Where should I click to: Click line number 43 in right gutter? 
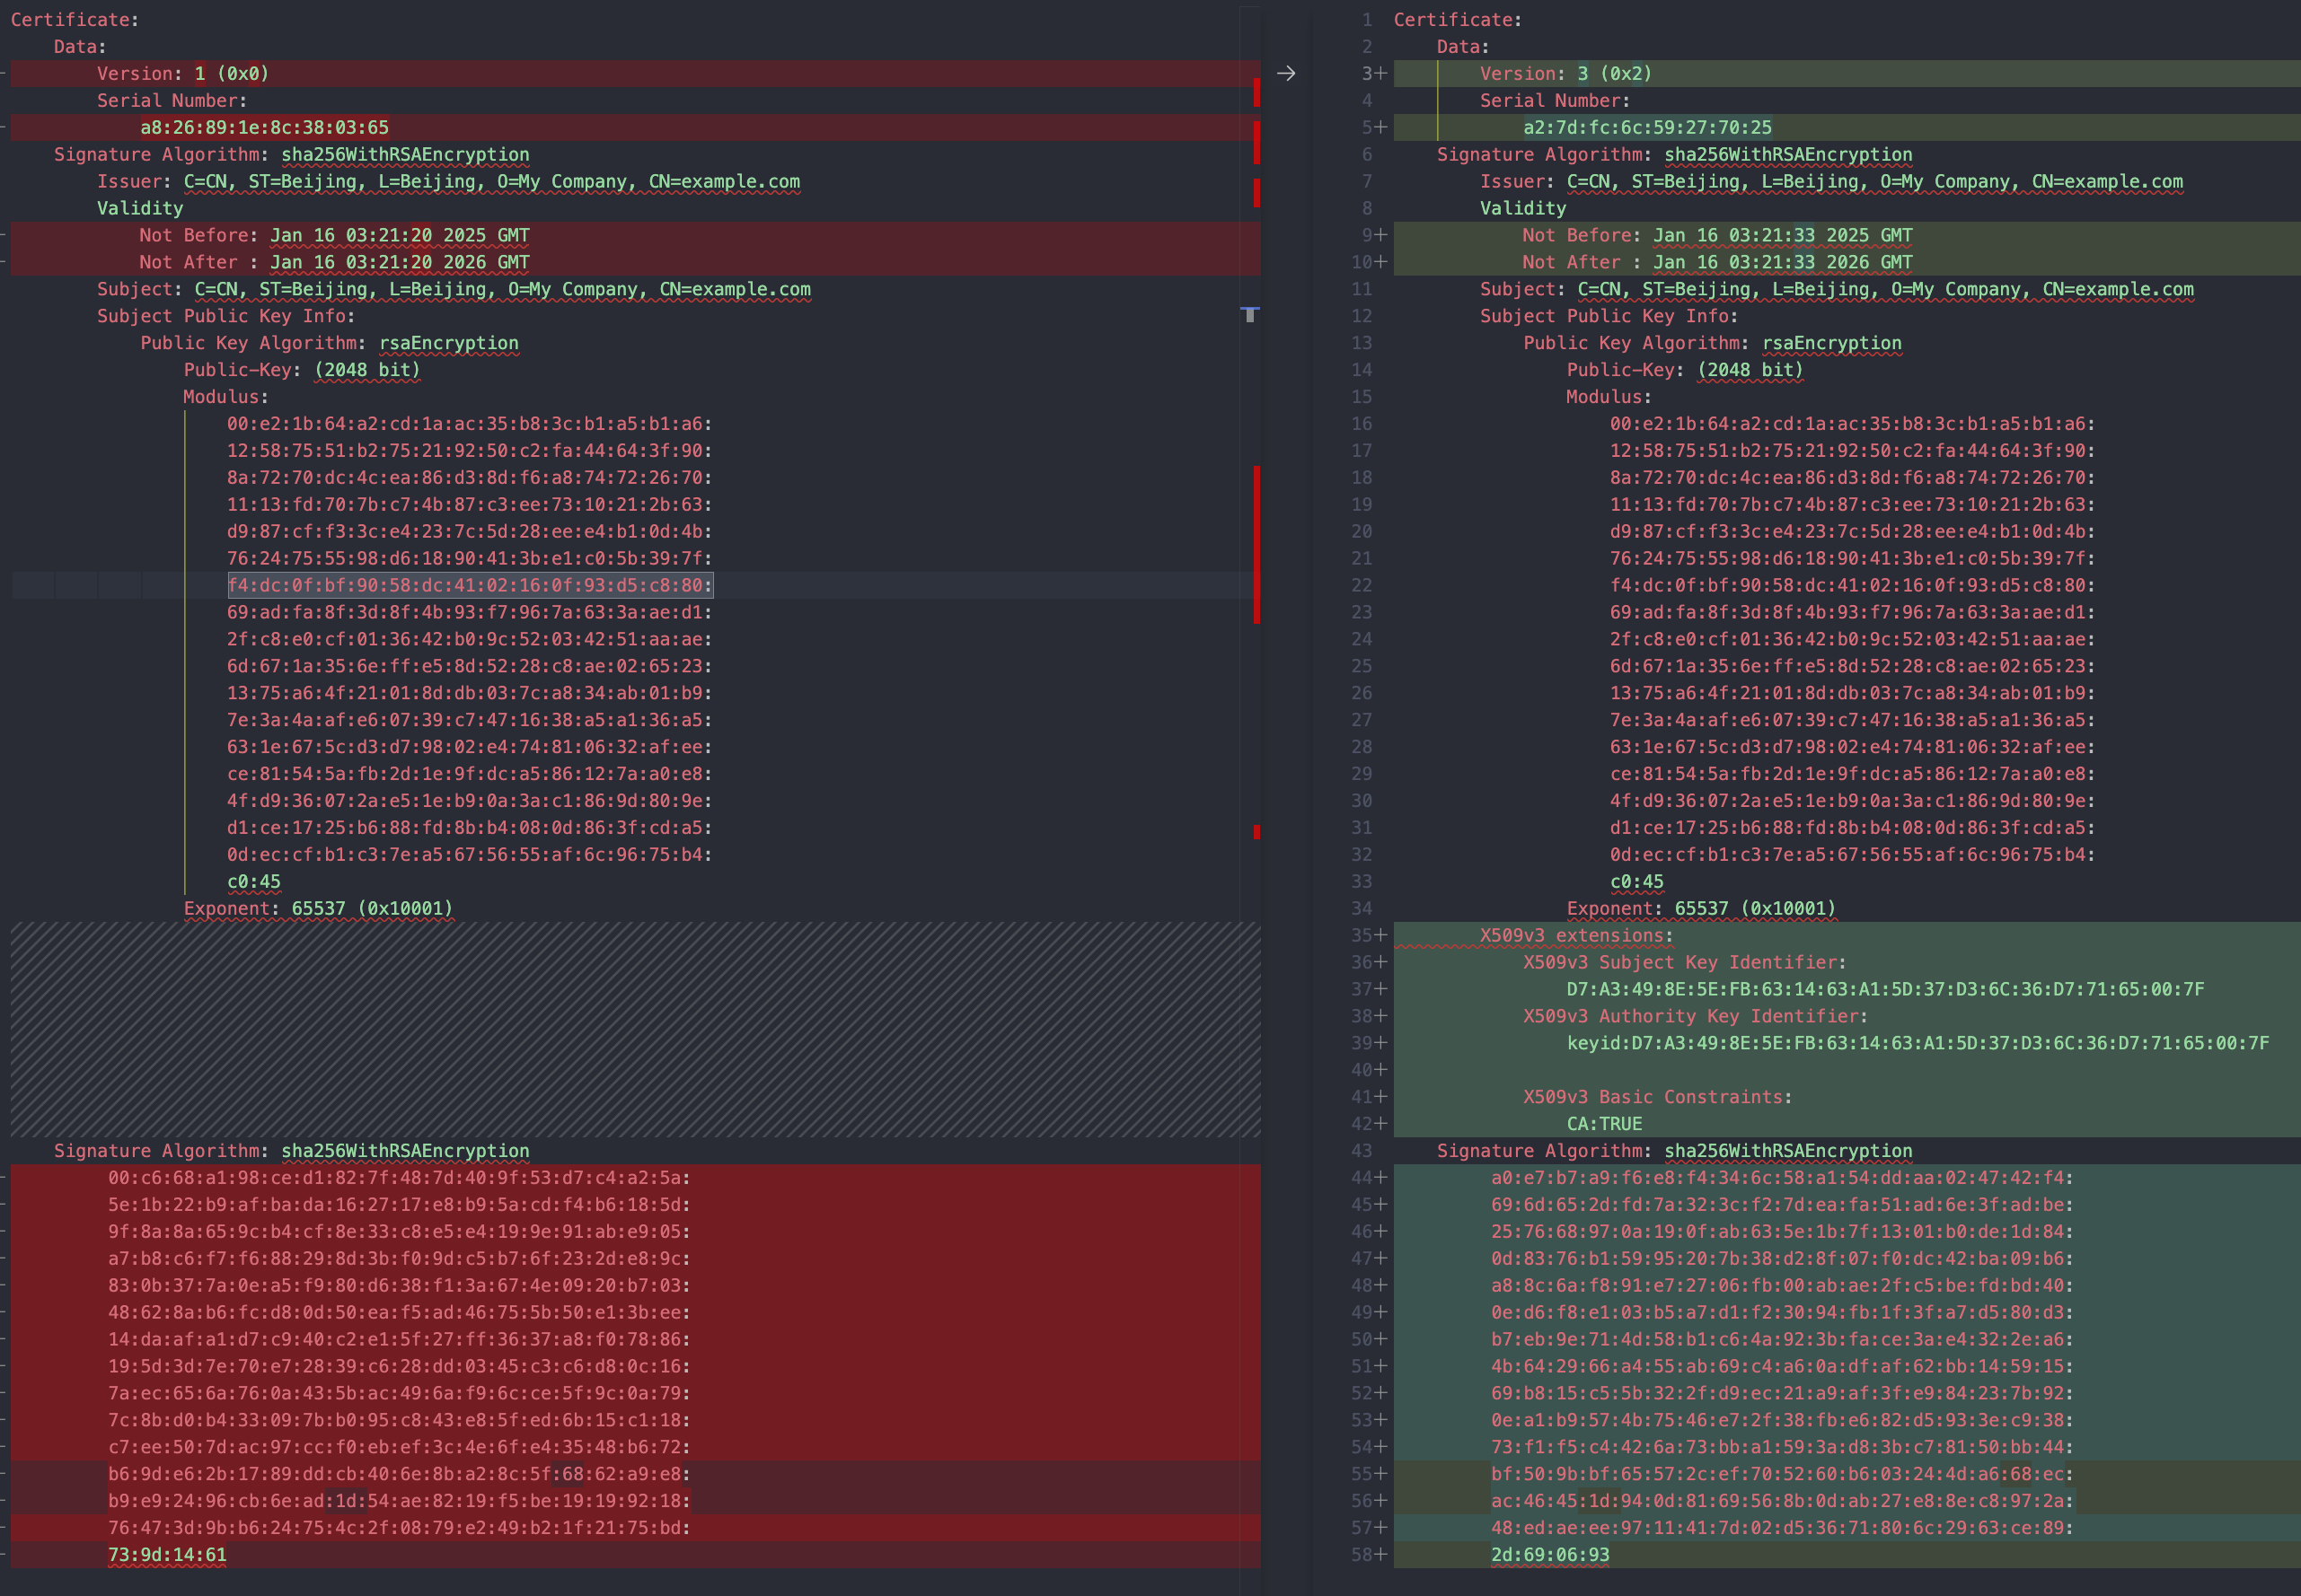[x=1362, y=1152]
